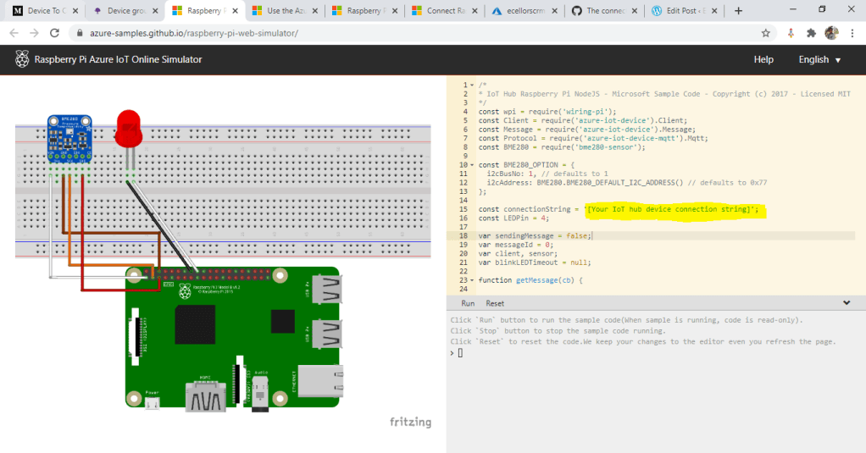Image resolution: width=866 pixels, height=453 pixels.
Task: Click the Raspberry Pi logo in header
Action: (x=21, y=60)
